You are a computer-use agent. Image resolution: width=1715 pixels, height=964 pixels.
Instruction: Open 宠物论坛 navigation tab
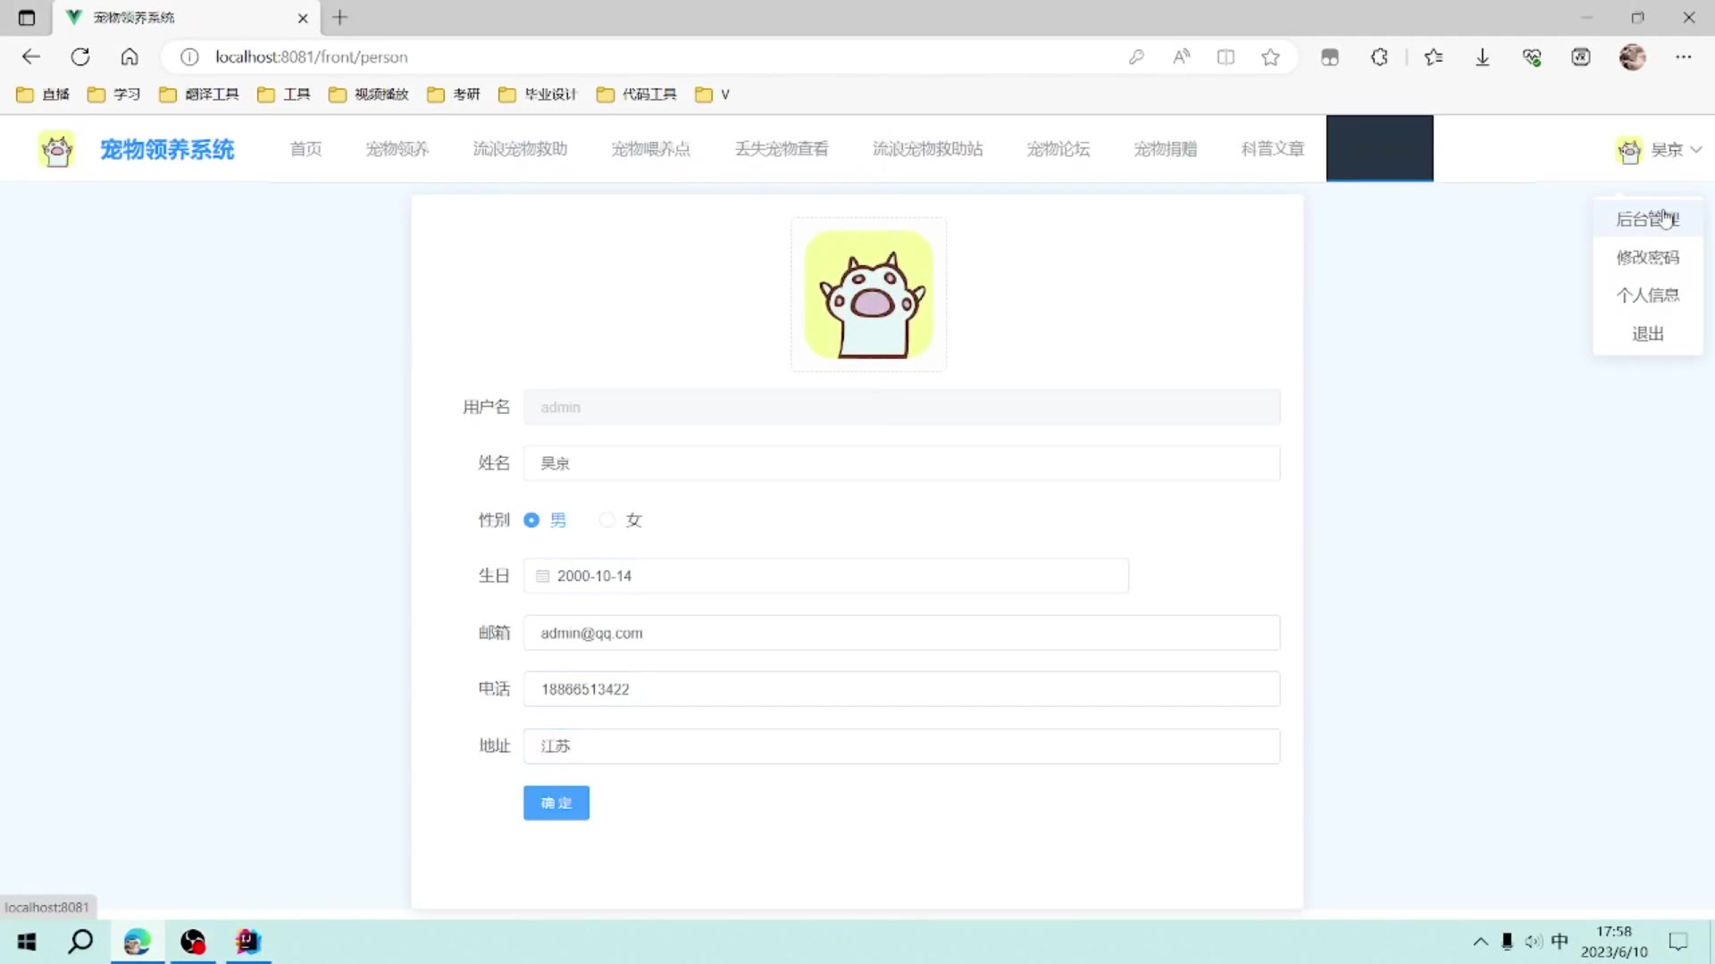(x=1058, y=149)
